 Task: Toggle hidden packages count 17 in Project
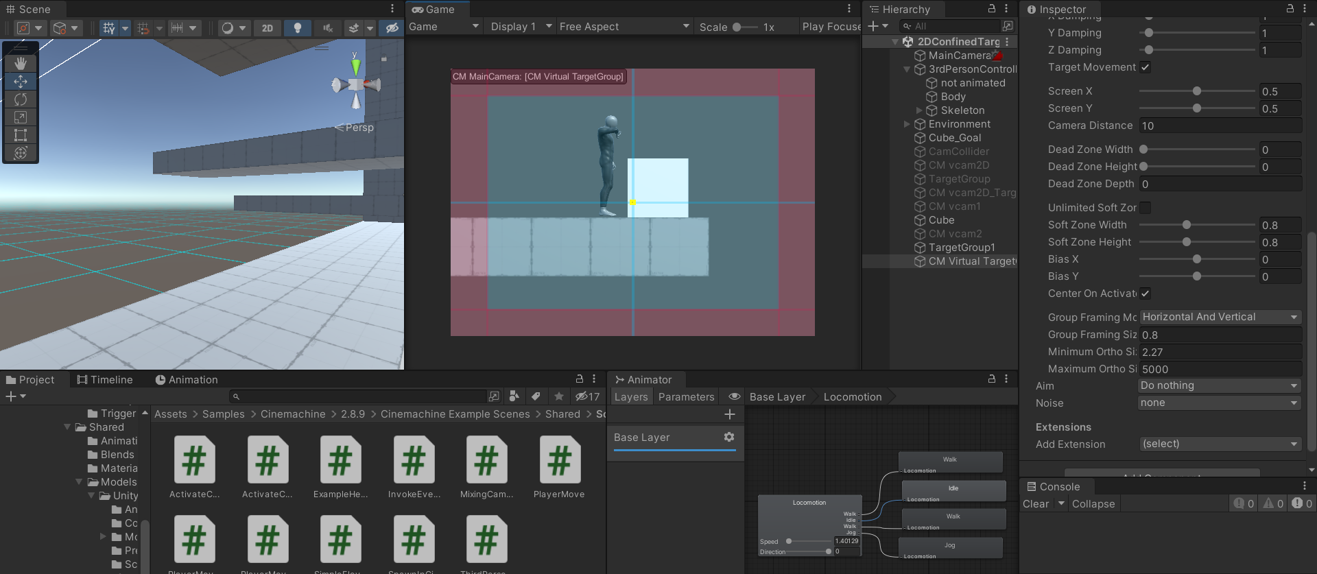[588, 396]
